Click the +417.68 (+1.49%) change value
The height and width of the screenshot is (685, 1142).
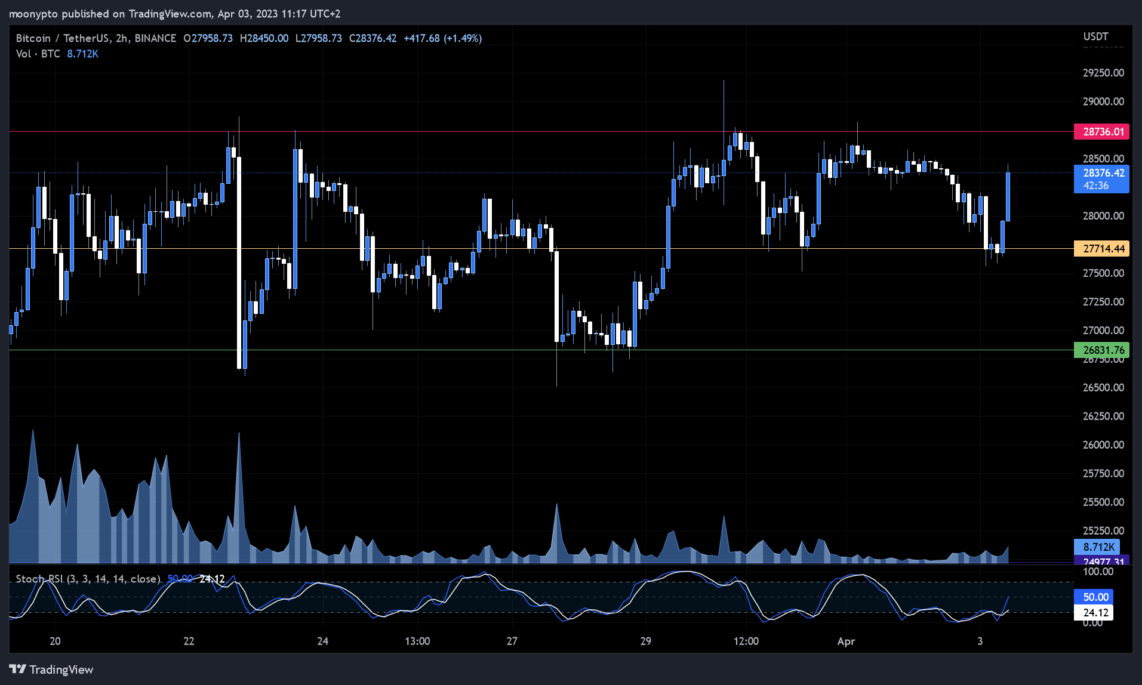tap(442, 38)
